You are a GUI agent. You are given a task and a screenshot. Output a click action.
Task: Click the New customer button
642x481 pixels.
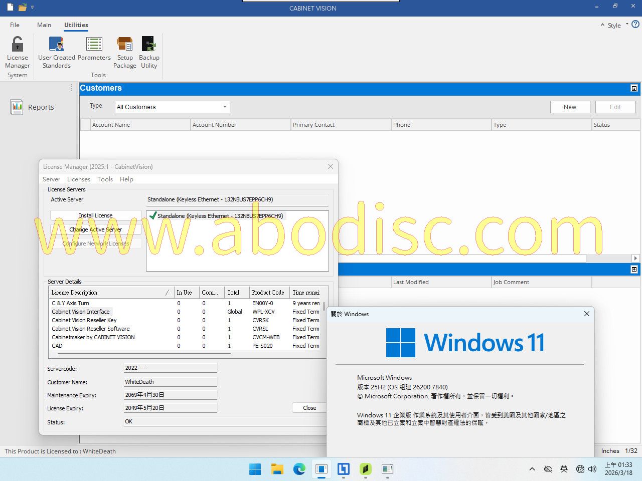[570, 107]
